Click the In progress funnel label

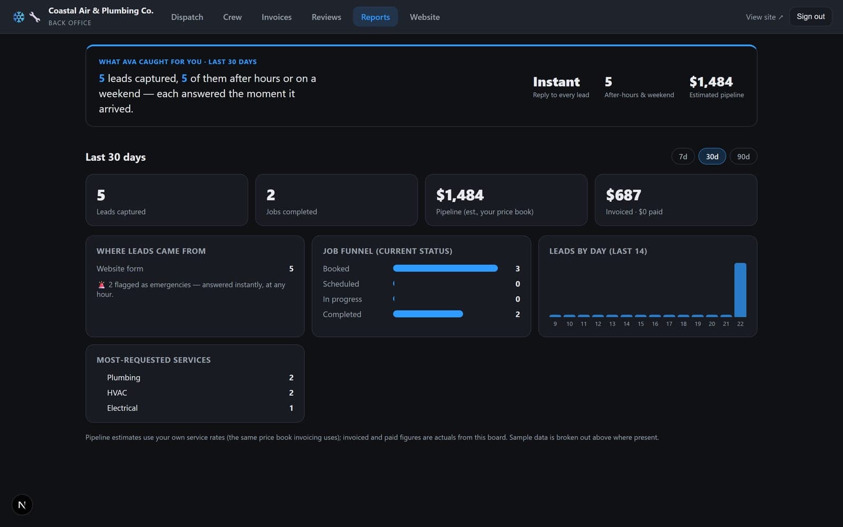point(342,299)
